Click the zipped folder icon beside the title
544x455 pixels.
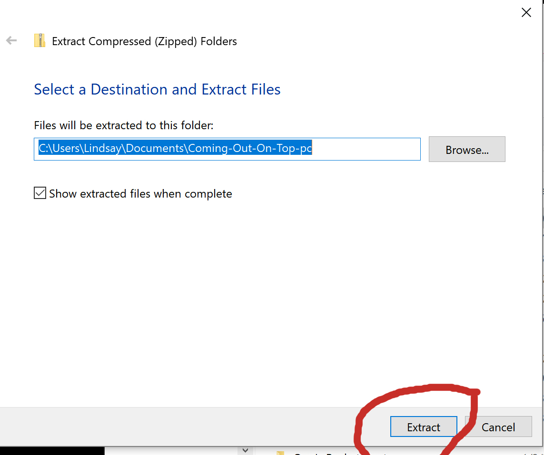(x=40, y=41)
